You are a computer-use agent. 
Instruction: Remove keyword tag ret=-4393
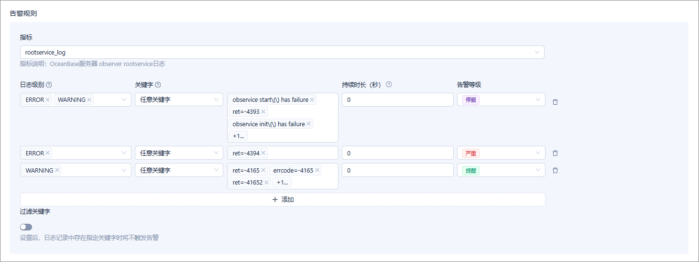click(x=263, y=112)
